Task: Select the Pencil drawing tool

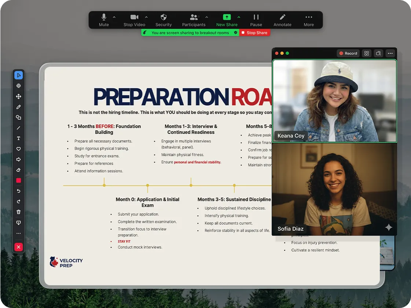Action: 19,107
